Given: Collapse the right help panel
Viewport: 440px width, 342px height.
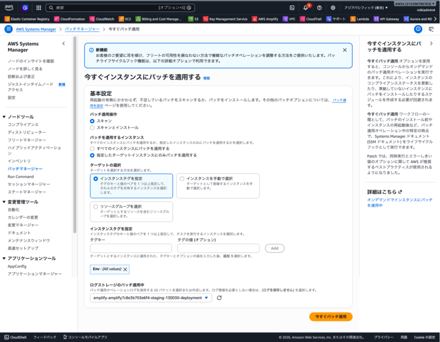Looking at the screenshot, I should pos(431,43).
